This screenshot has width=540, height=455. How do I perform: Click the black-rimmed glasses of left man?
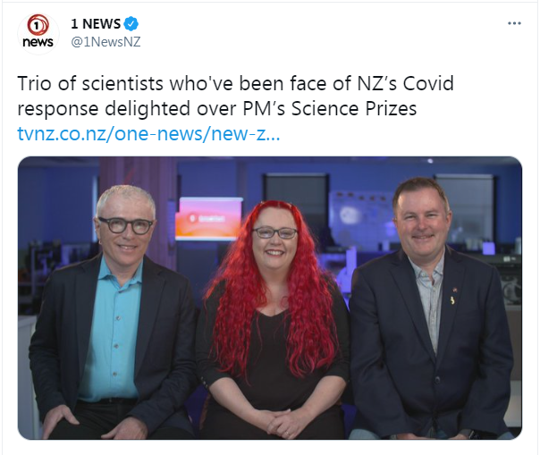[126, 225]
